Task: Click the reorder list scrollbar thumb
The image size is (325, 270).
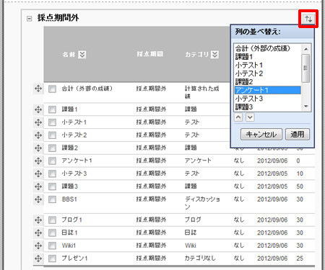Action: click(x=305, y=68)
